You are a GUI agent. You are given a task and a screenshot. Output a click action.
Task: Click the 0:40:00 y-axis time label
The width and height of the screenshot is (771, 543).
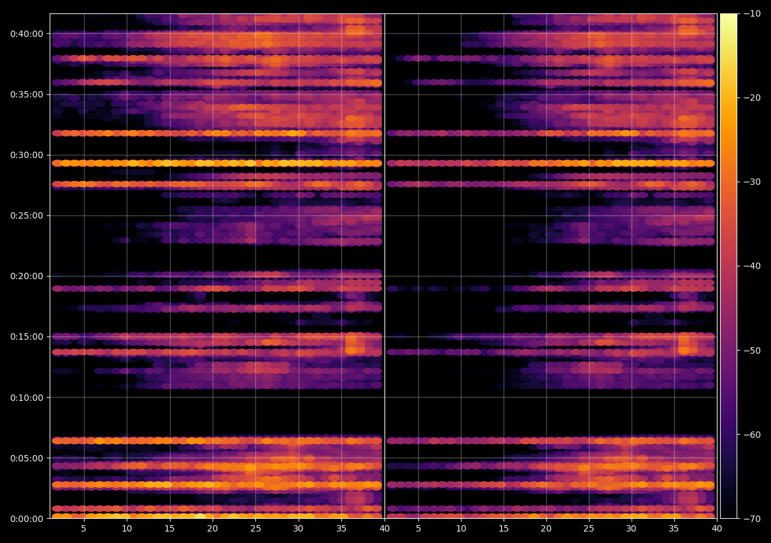(x=26, y=34)
